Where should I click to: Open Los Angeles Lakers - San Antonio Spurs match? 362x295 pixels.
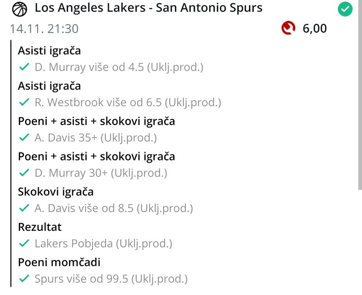[x=148, y=8]
